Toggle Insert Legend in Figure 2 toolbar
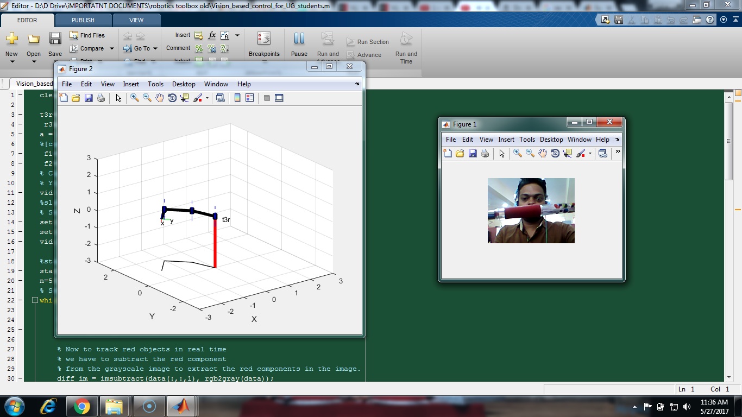This screenshot has width=742, height=417. point(250,98)
